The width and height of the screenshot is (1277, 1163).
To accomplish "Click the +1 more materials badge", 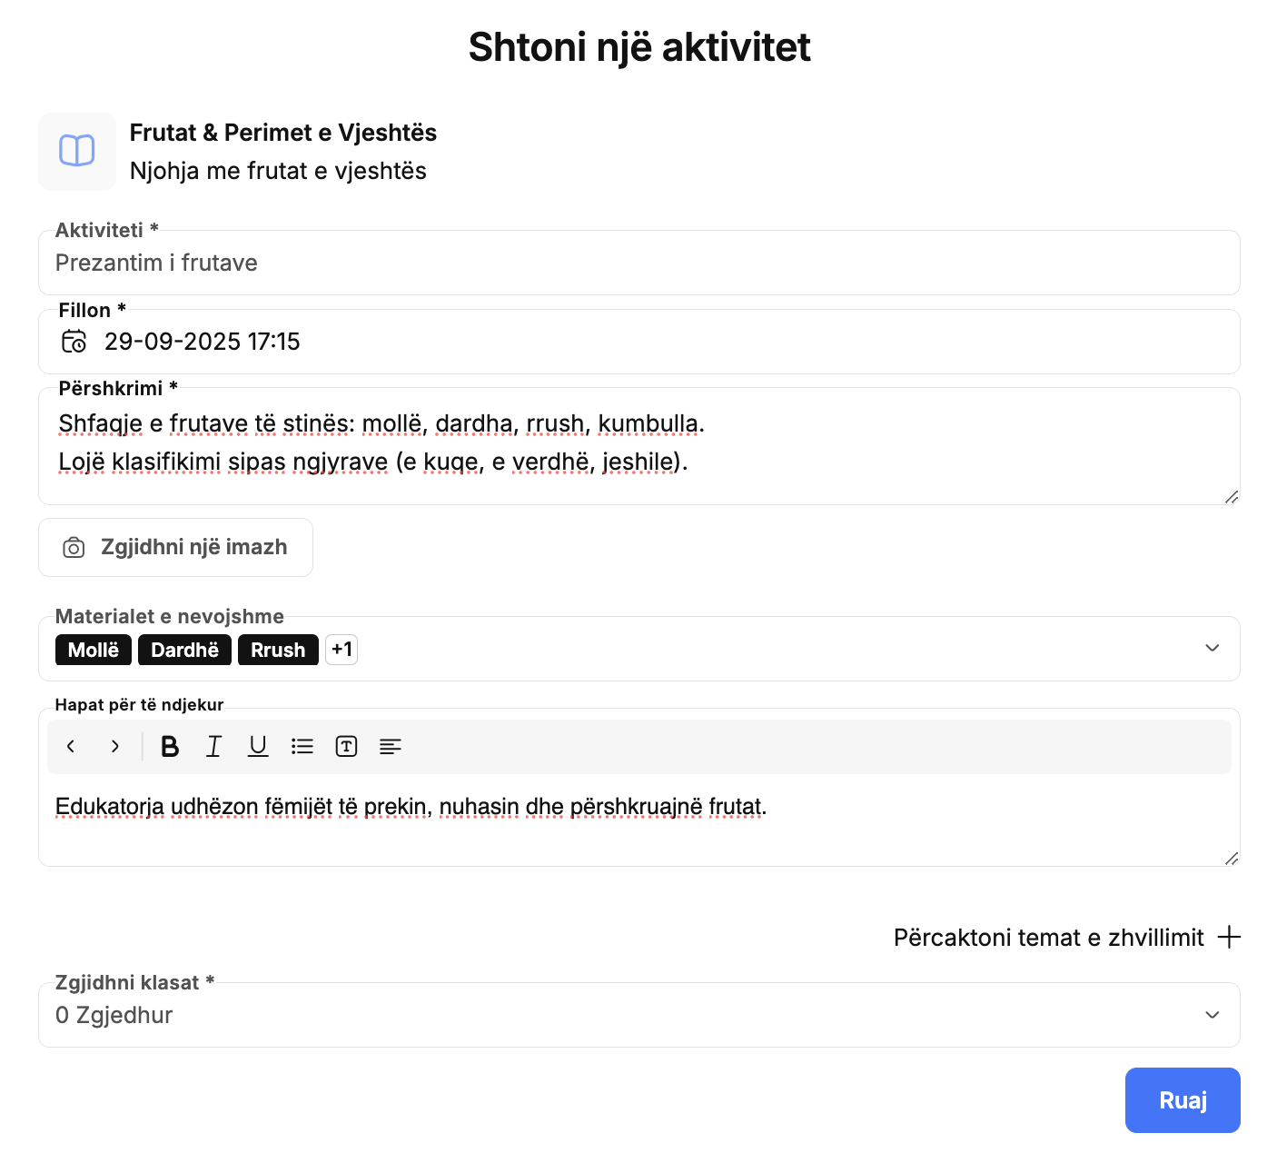I will (x=342, y=650).
